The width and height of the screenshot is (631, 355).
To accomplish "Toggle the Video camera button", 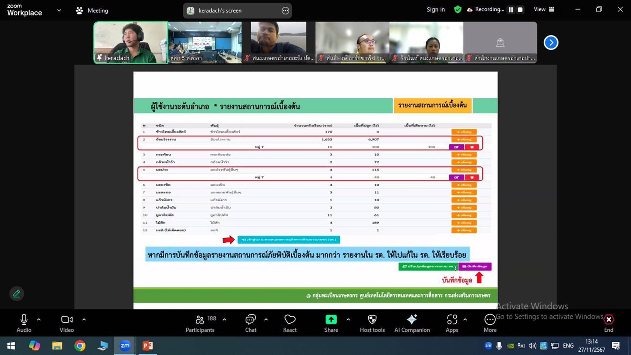I will pyautogui.click(x=67, y=323).
